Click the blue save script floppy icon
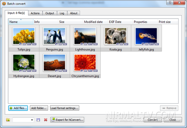The height and width of the screenshot is (128, 187). coord(38,120)
